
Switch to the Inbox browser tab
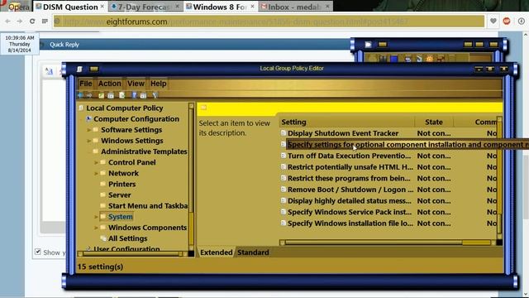(x=296, y=7)
